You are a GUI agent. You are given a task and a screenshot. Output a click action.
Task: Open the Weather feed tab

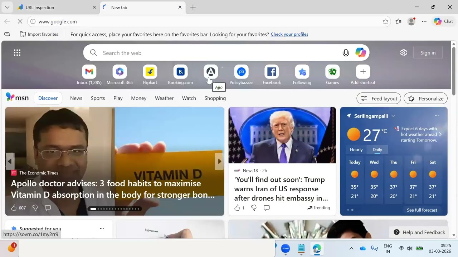[164, 98]
